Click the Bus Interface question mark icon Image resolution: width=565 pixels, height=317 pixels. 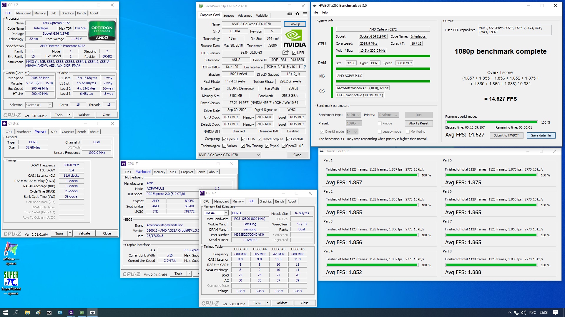coord(305,67)
